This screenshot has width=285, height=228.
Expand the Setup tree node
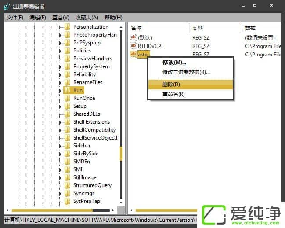point(60,107)
